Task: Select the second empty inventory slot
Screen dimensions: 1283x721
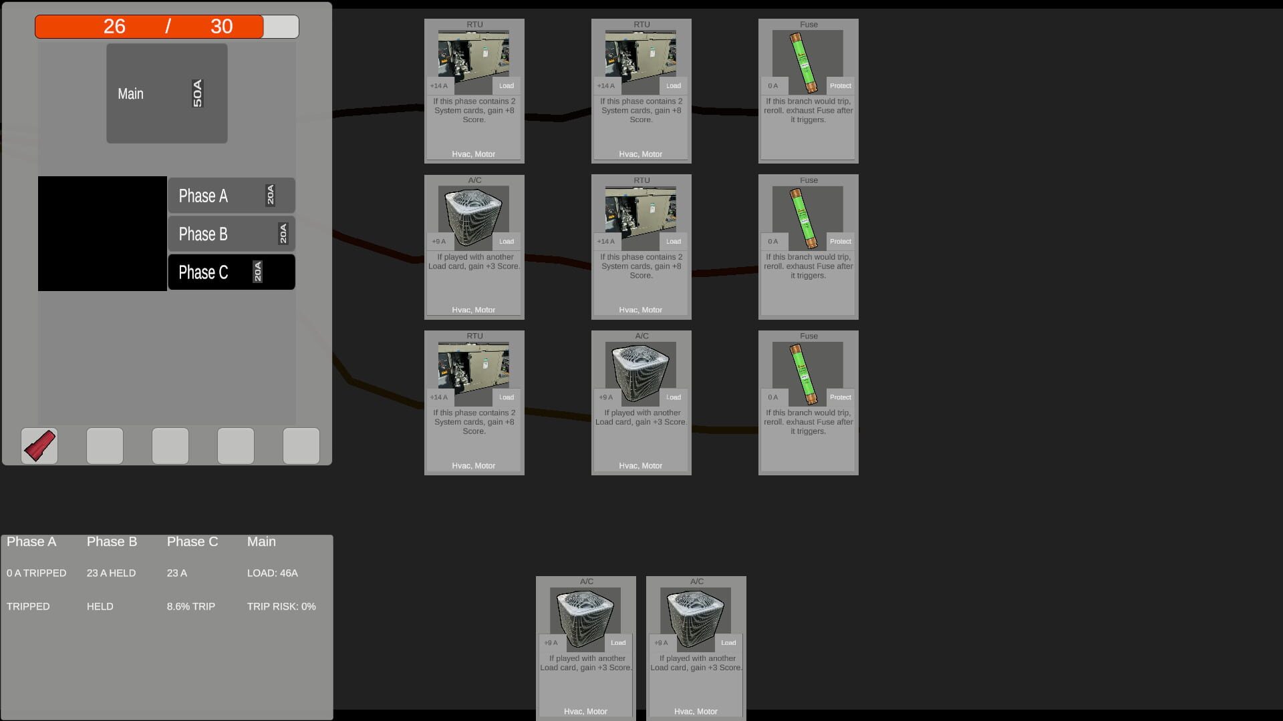Action: (x=170, y=446)
